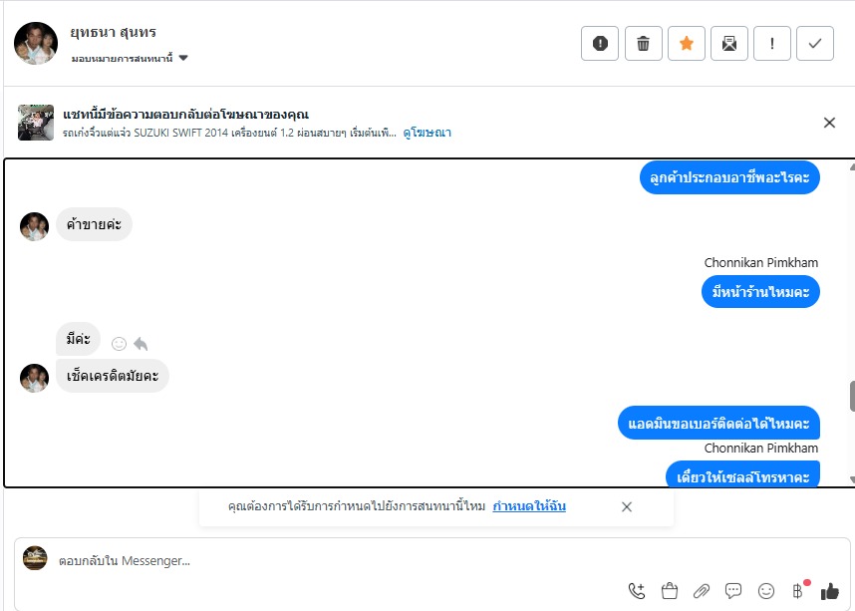The image size is (855, 611).
Task: Open saved replies speech bubble icon
Action: 733,591
